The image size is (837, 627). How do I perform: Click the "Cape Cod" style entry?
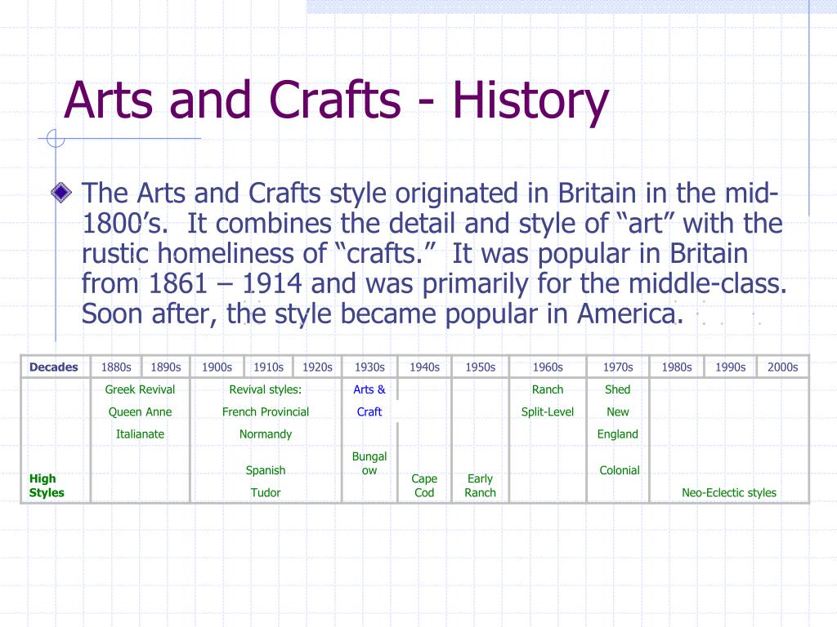[x=424, y=486]
